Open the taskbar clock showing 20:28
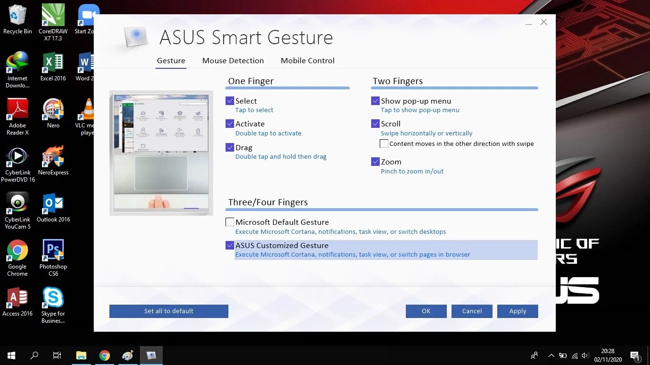The image size is (650, 365). click(608, 355)
